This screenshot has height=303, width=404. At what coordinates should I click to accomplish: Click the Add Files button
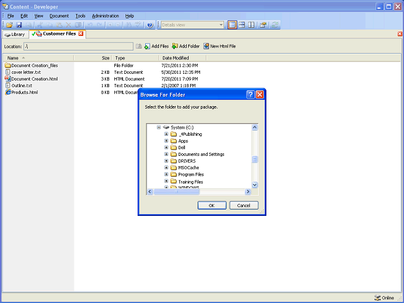[157, 46]
